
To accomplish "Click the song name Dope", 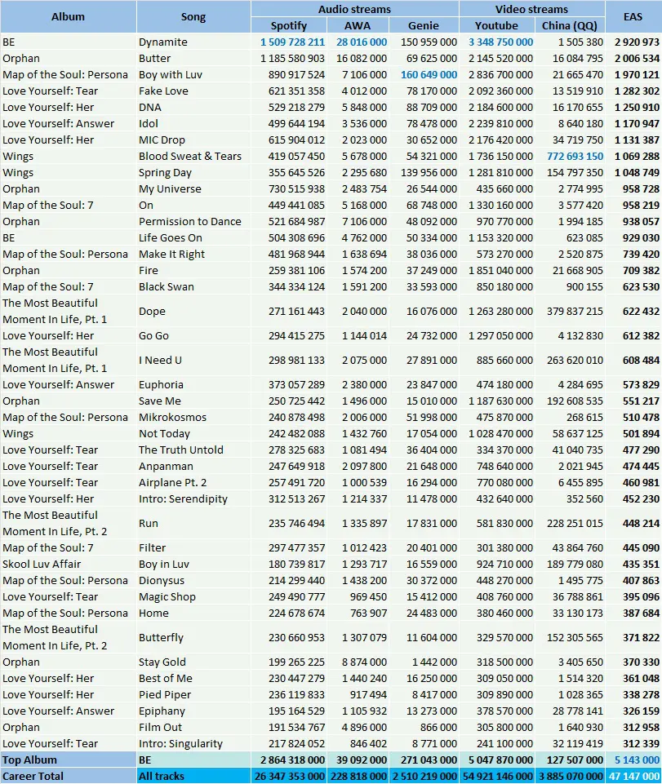I will tap(152, 311).
